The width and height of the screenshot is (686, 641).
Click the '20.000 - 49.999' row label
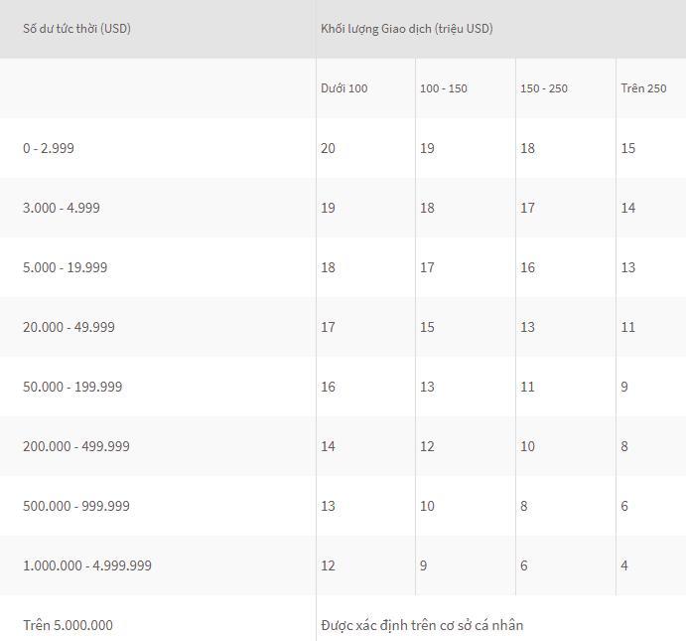pyautogui.click(x=69, y=327)
